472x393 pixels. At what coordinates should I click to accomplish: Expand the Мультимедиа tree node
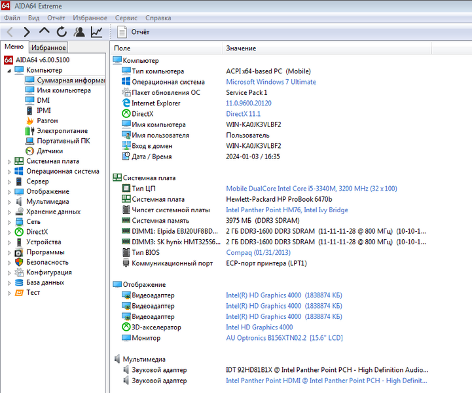[9, 202]
